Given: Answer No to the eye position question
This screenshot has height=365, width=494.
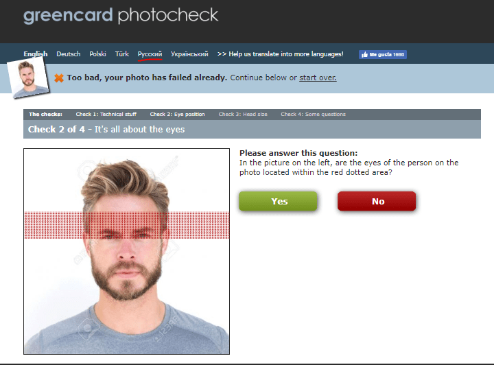Looking at the screenshot, I should point(377,201).
